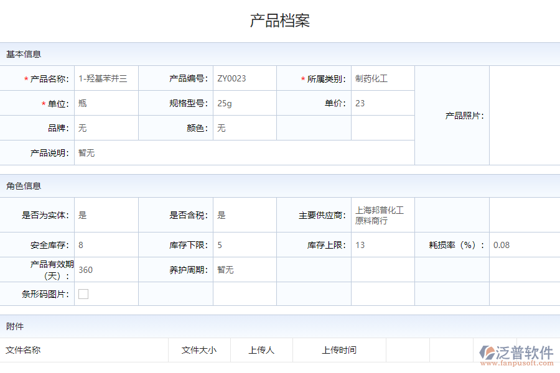
Task: Click the 单价 field showing 23
Action: coord(373,103)
